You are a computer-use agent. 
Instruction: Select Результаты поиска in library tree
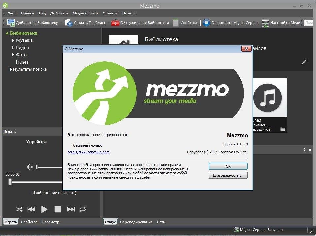[28, 69]
